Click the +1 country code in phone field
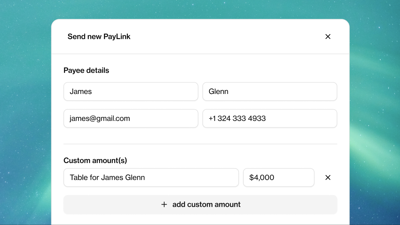Screen dimensions: 400x225 pyautogui.click(x=212, y=118)
